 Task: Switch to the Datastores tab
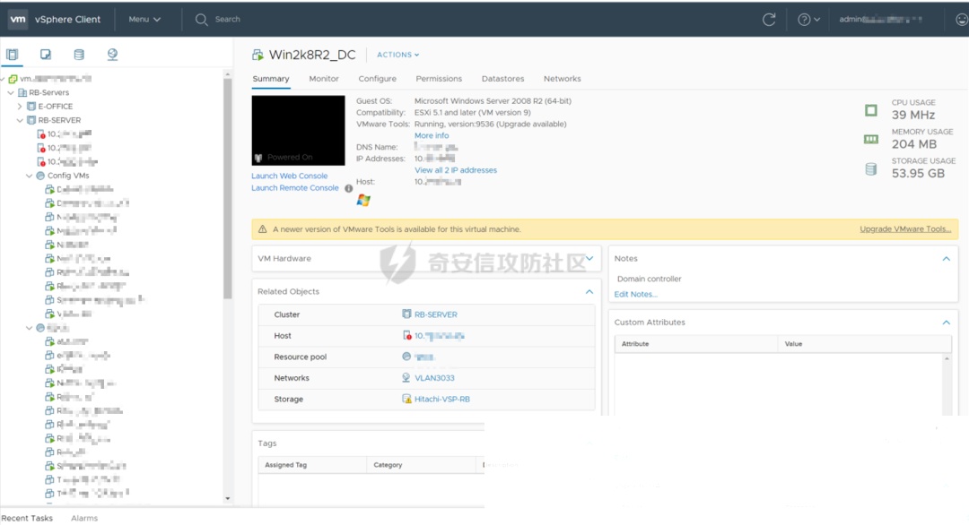502,78
